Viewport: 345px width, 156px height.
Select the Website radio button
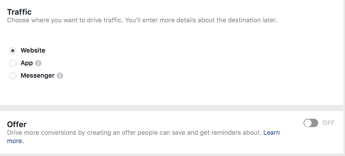(13, 50)
